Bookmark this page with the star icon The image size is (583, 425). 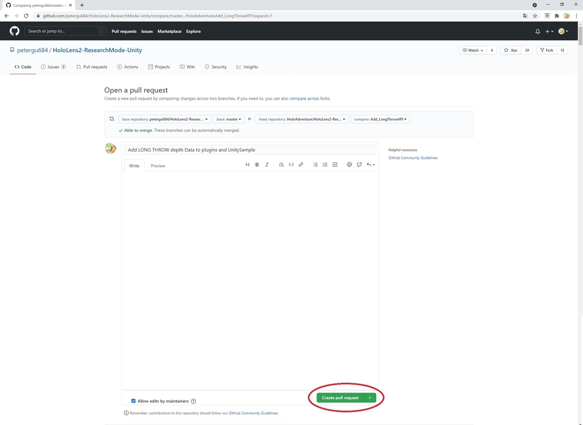pos(535,16)
